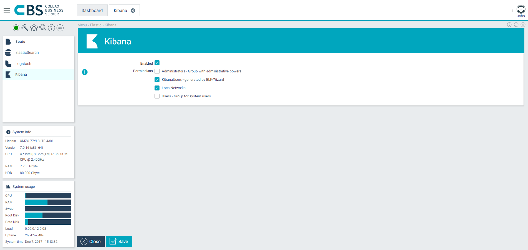The width and height of the screenshot is (528, 250).
Task: Click the green status indicator icon
Action: coord(16,28)
